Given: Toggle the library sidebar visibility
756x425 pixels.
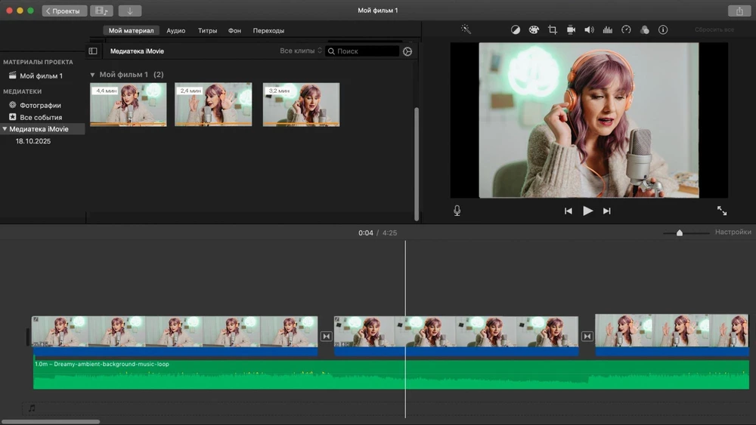Looking at the screenshot, I should [x=93, y=51].
